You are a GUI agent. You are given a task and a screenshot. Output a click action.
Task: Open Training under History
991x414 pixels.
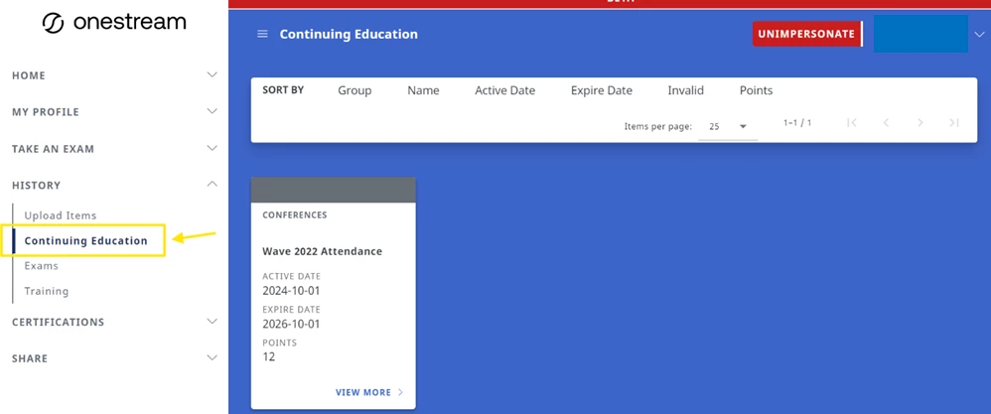click(x=46, y=291)
